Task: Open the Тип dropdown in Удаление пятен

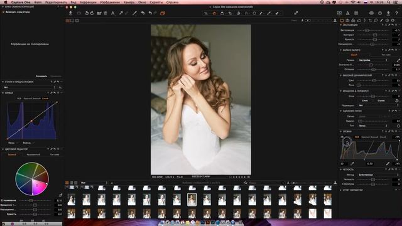Action: [372, 126]
